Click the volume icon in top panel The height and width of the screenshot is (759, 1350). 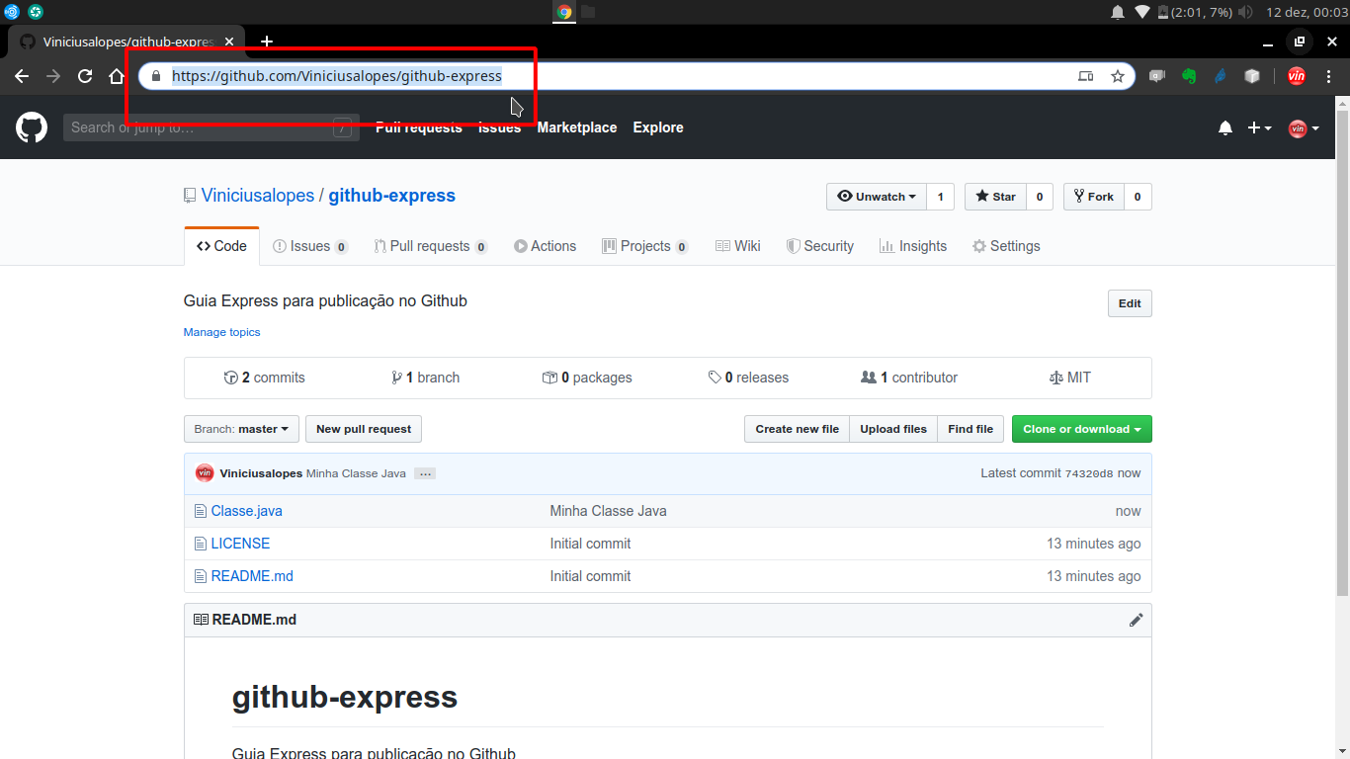point(1245,12)
